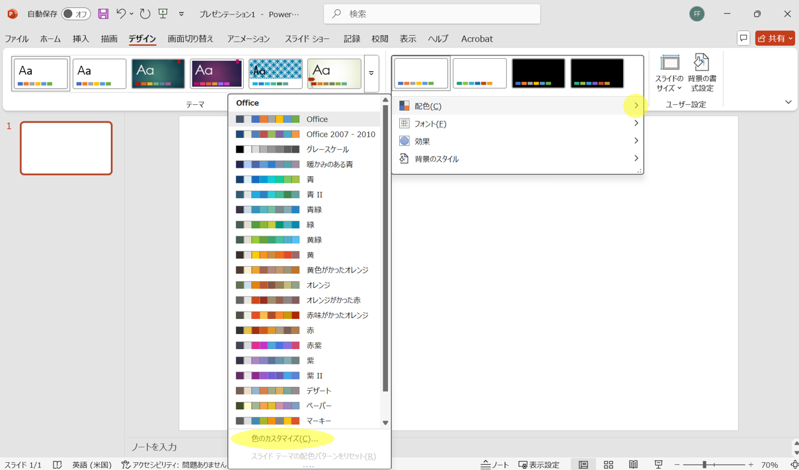The height and width of the screenshot is (470, 799).
Task: Click the spell check book icon
Action: (57, 465)
